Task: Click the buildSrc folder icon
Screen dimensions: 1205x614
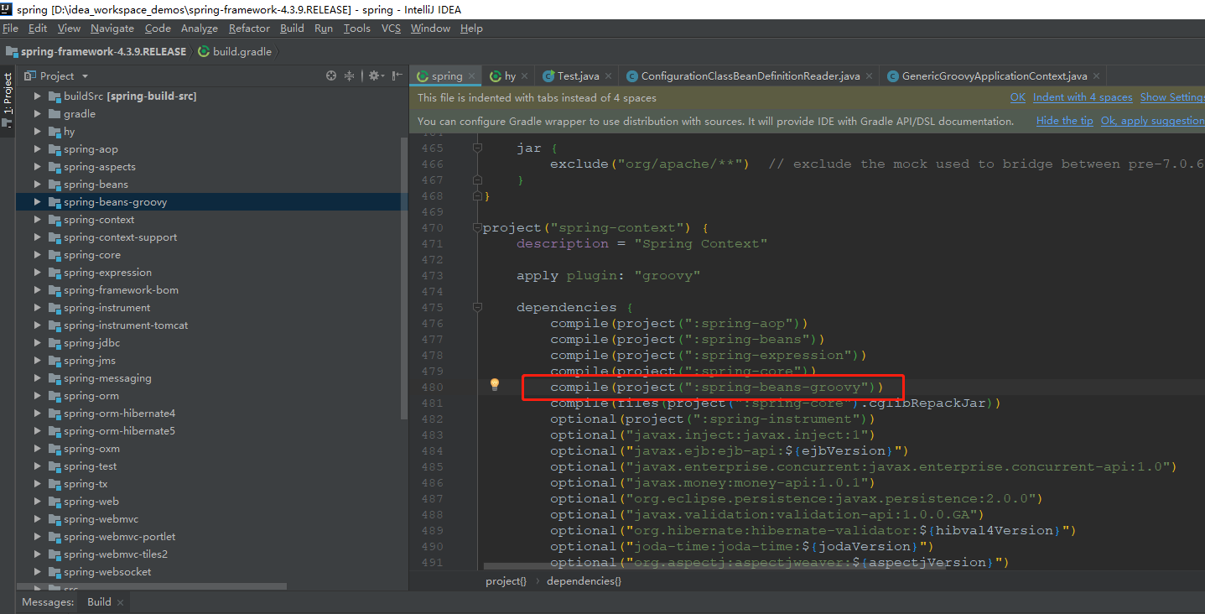Action: (x=54, y=96)
